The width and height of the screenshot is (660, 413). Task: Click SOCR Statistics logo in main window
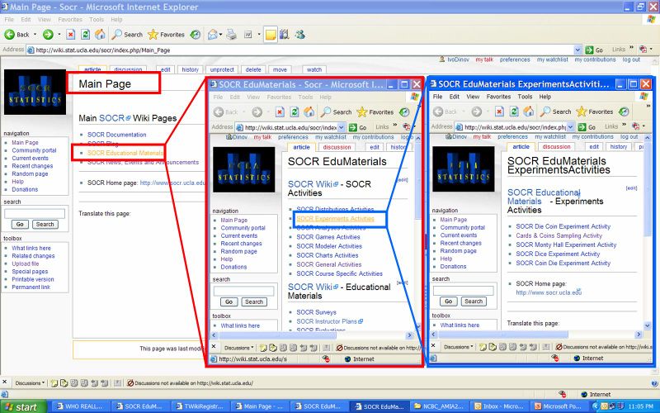point(35,92)
